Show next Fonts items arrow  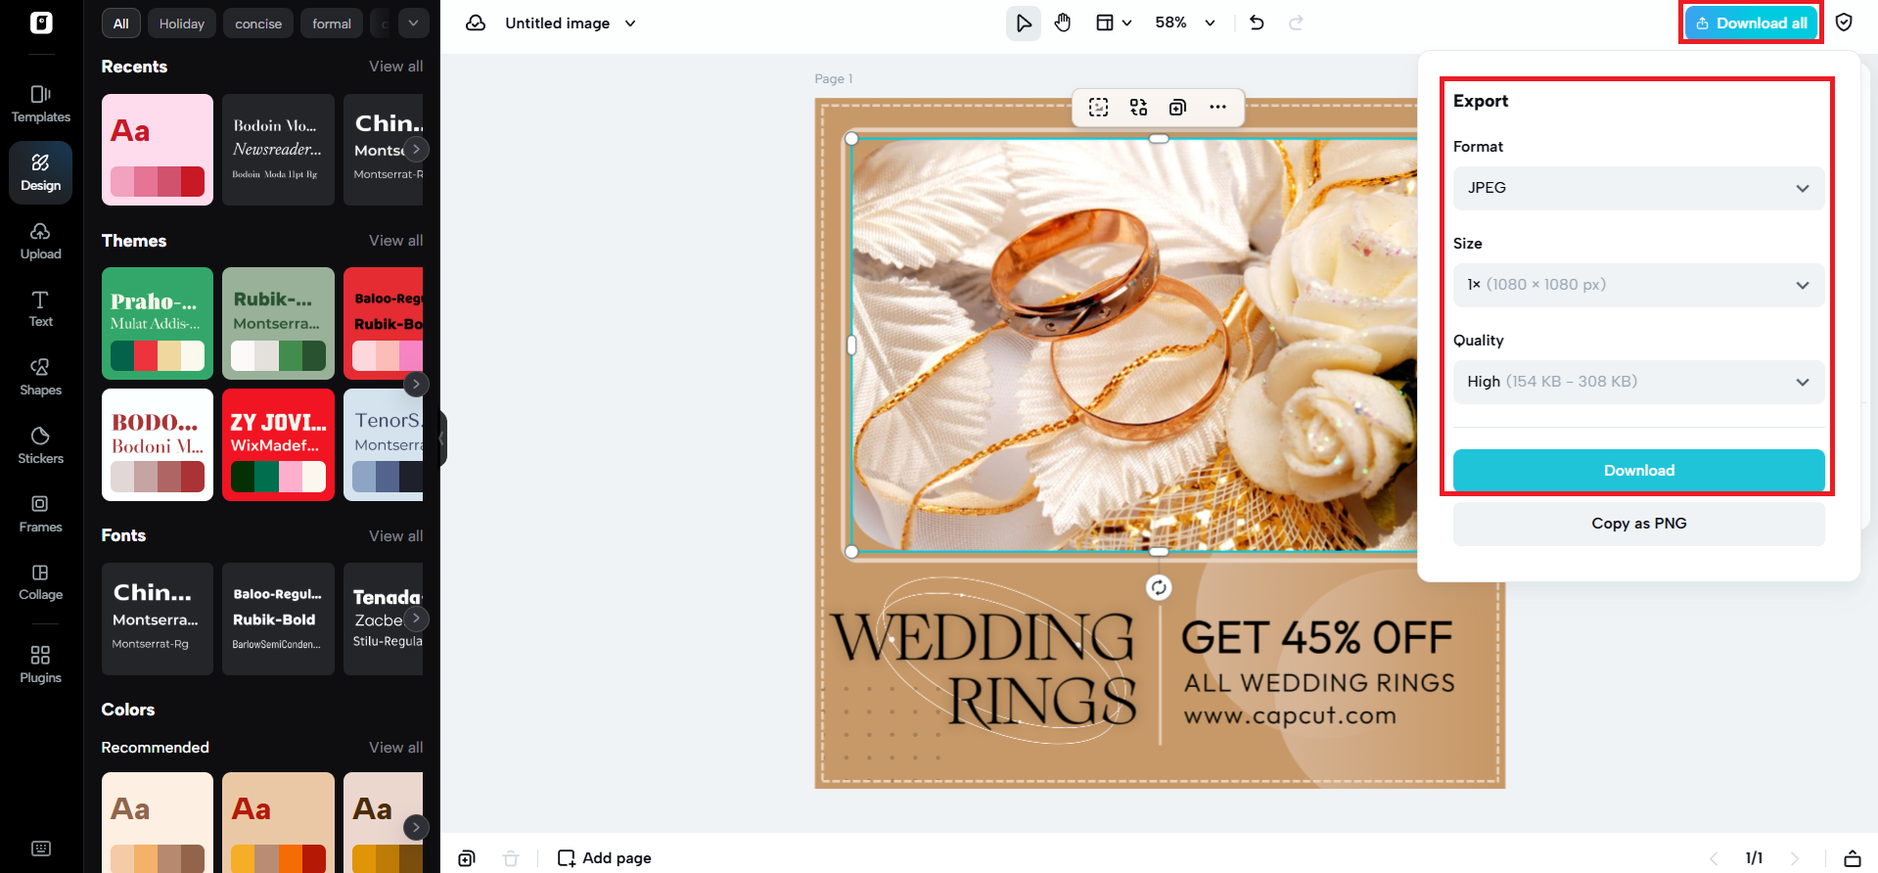click(x=416, y=619)
